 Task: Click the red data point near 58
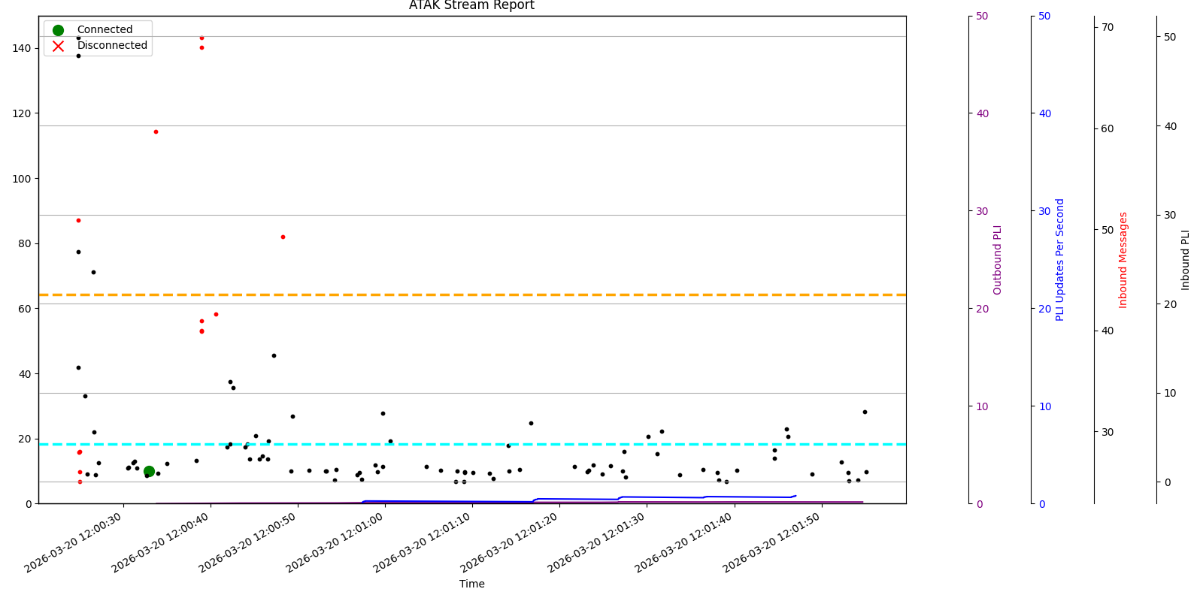[x=216, y=314]
